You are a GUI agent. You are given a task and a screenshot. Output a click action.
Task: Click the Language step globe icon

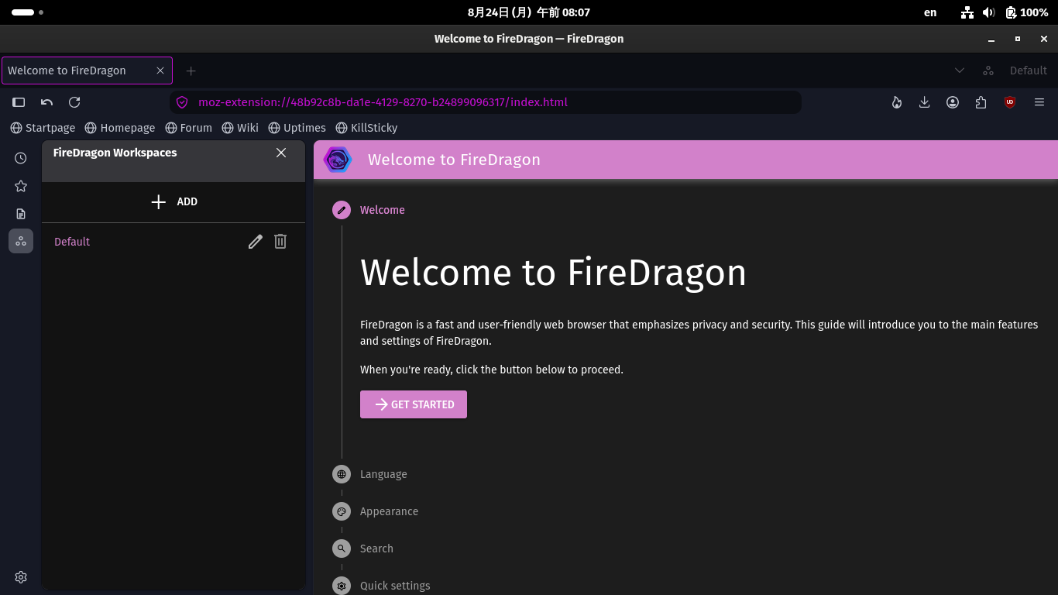pyautogui.click(x=342, y=474)
